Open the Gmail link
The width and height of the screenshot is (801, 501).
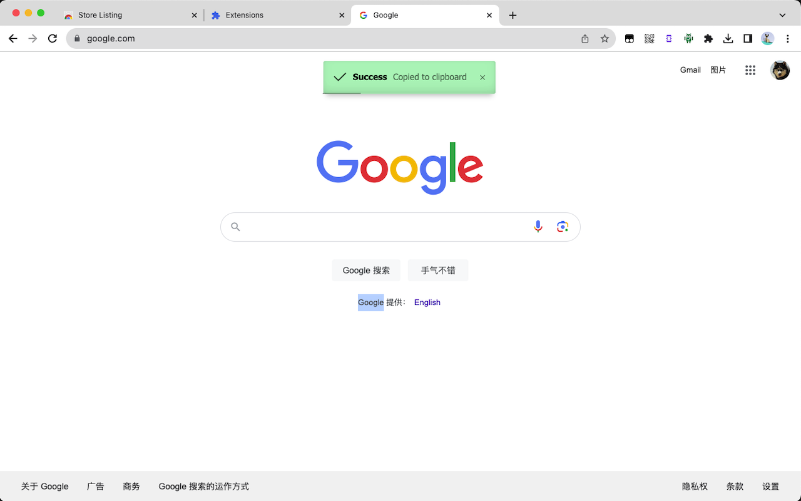coord(690,70)
